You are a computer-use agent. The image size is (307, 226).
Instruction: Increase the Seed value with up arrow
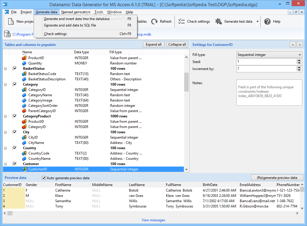point(299,61)
